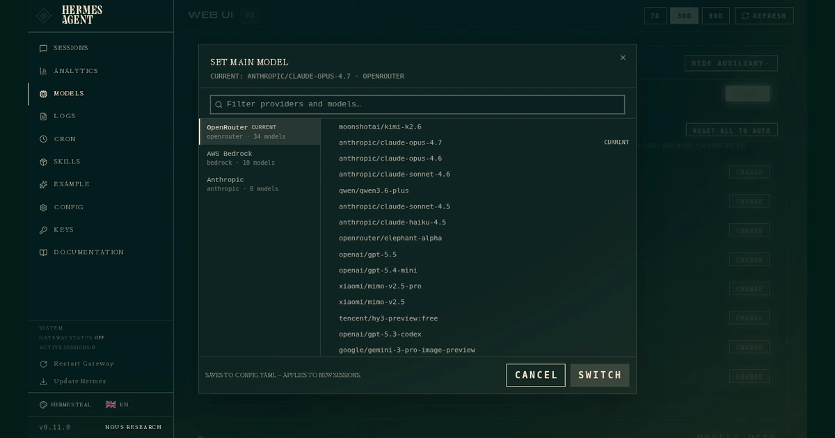Choose anthropic/claude-haiku-4.5 model
This screenshot has height=438, width=835.
pos(478,222)
